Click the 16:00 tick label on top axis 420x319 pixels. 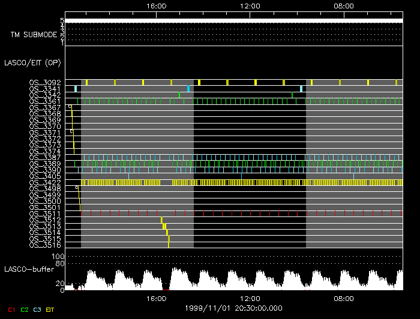(x=156, y=6)
